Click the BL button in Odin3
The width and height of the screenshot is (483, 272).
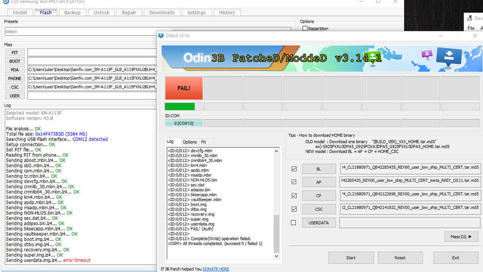[319, 169]
